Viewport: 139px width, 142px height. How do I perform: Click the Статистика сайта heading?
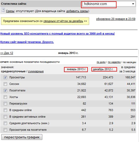[14, 4]
